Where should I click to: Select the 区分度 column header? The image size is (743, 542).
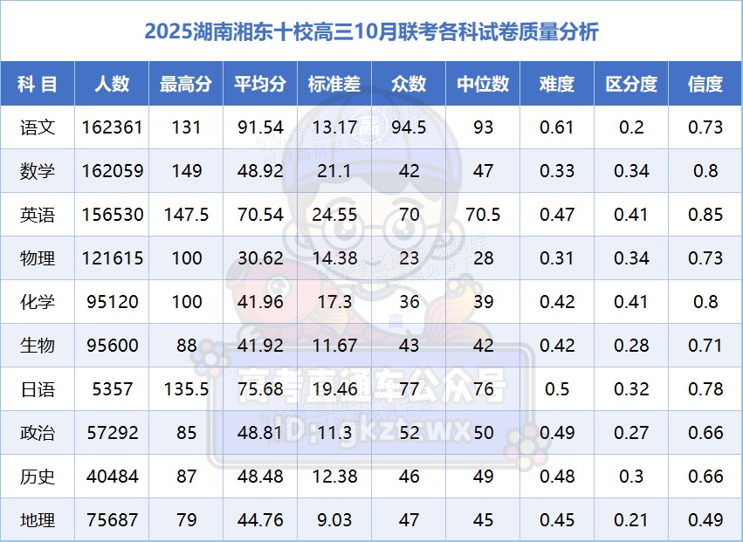pos(631,84)
